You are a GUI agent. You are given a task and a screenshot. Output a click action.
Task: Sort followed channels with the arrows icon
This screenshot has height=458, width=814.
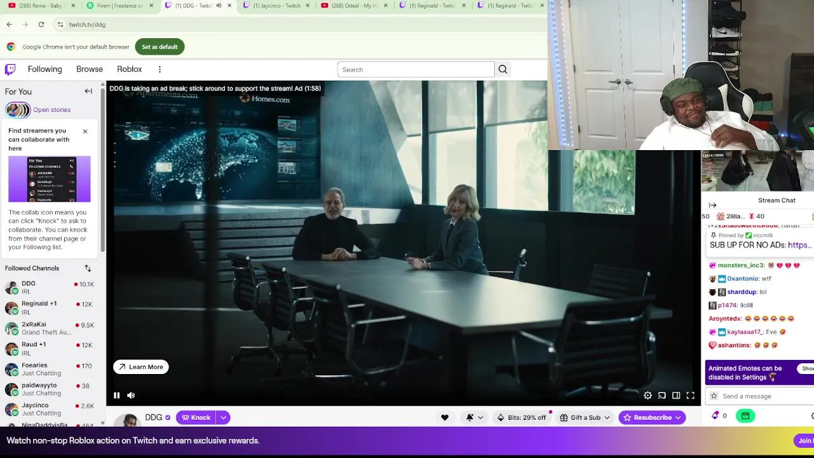coord(88,268)
